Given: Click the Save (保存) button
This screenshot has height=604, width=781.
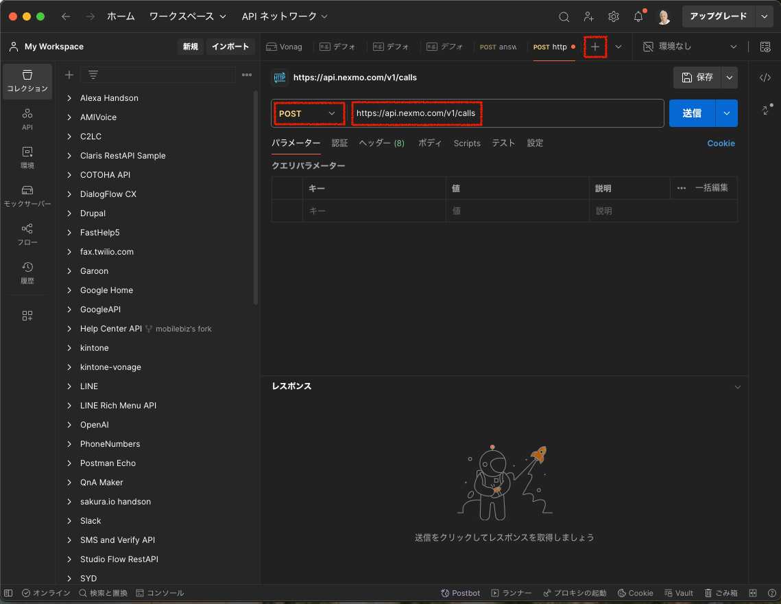Looking at the screenshot, I should click(697, 78).
